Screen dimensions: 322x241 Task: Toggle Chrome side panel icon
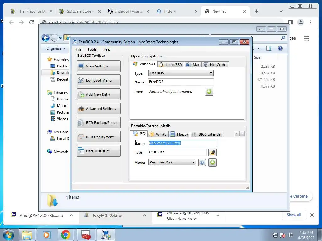click(x=290, y=22)
